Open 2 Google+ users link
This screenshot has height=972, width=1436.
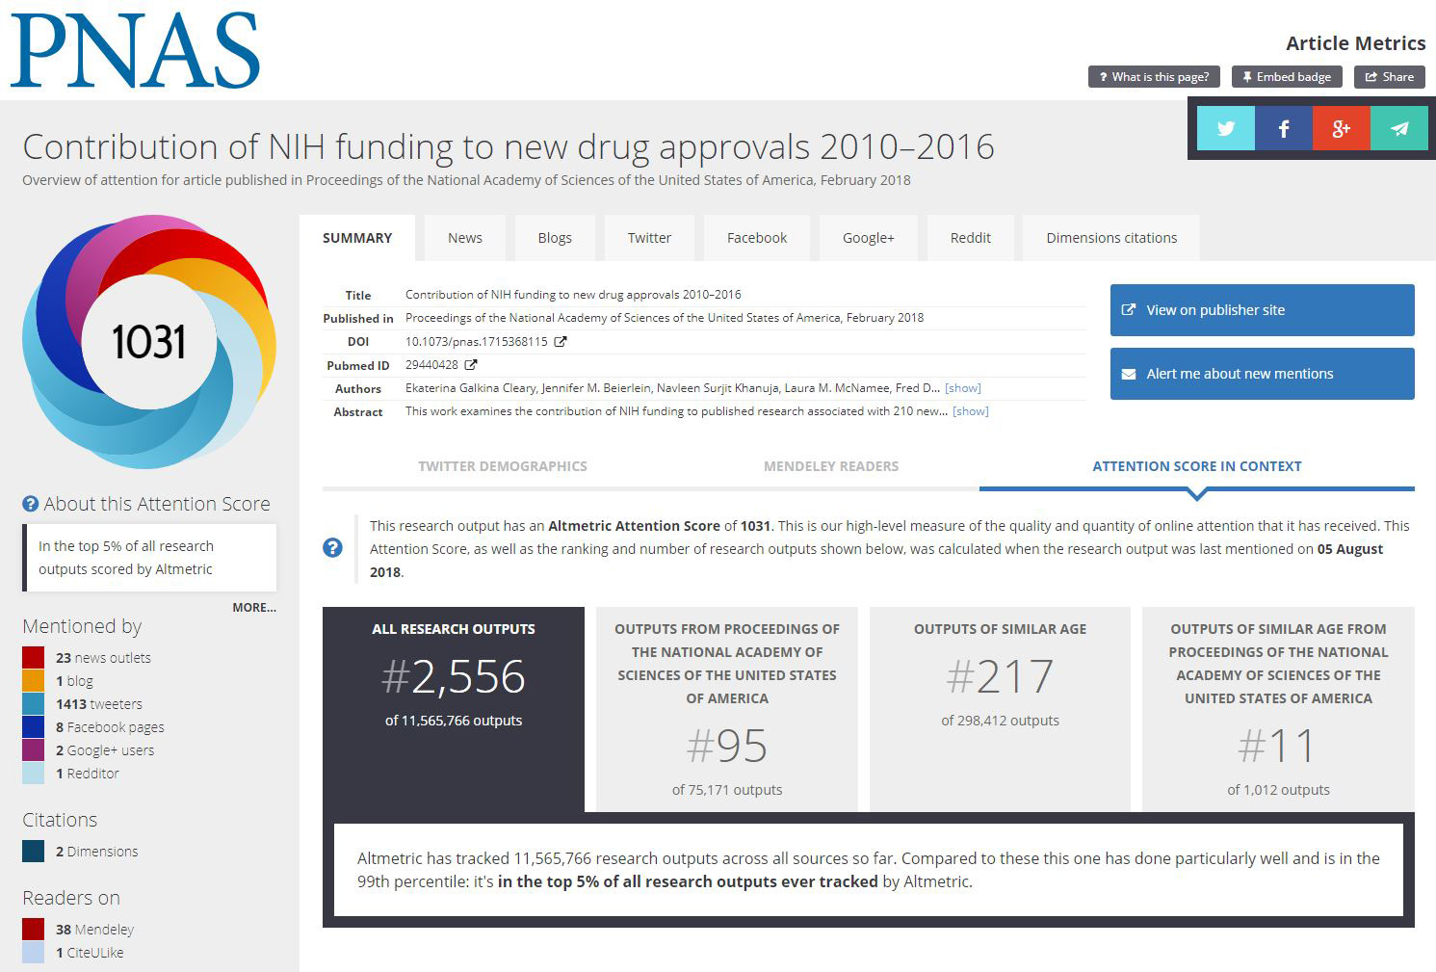105,750
